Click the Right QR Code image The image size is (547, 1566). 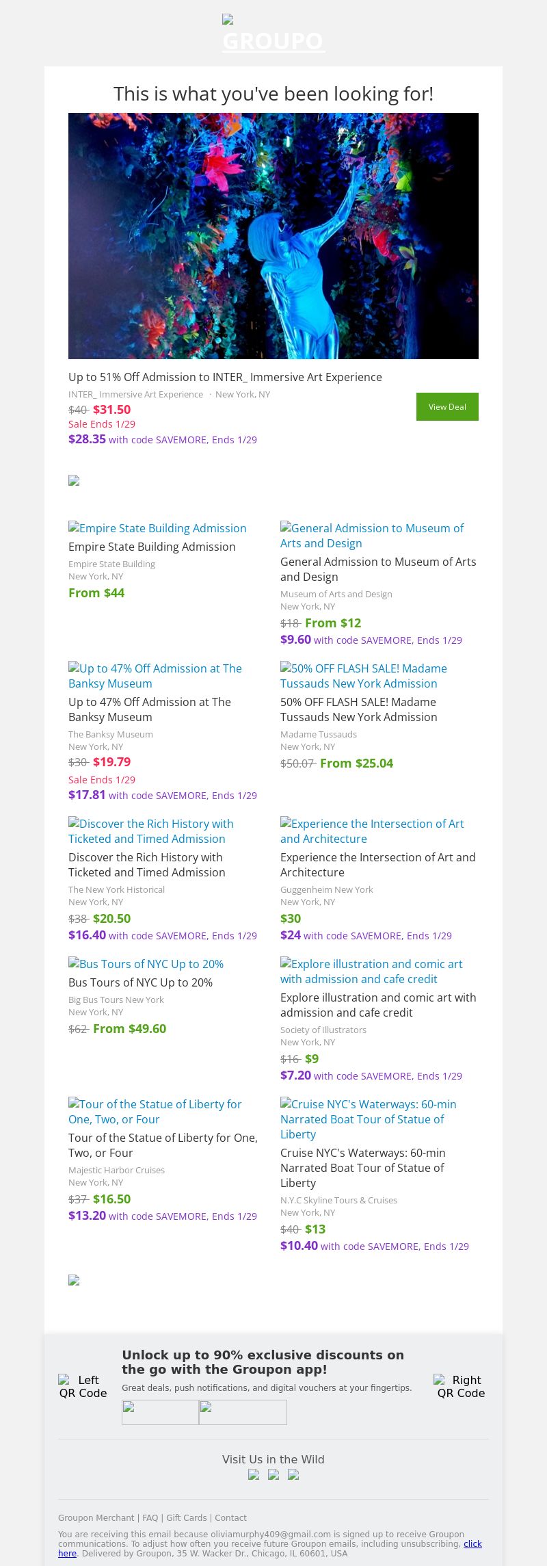(461, 1386)
